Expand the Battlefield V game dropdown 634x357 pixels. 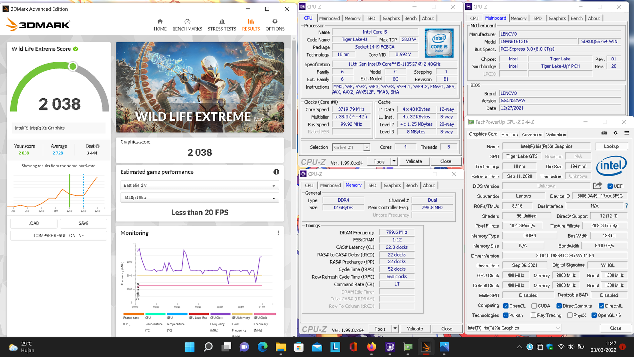(x=199, y=185)
